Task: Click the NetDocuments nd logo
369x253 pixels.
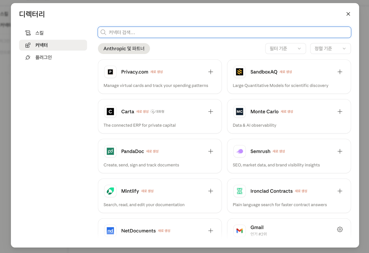Action: tap(110, 231)
